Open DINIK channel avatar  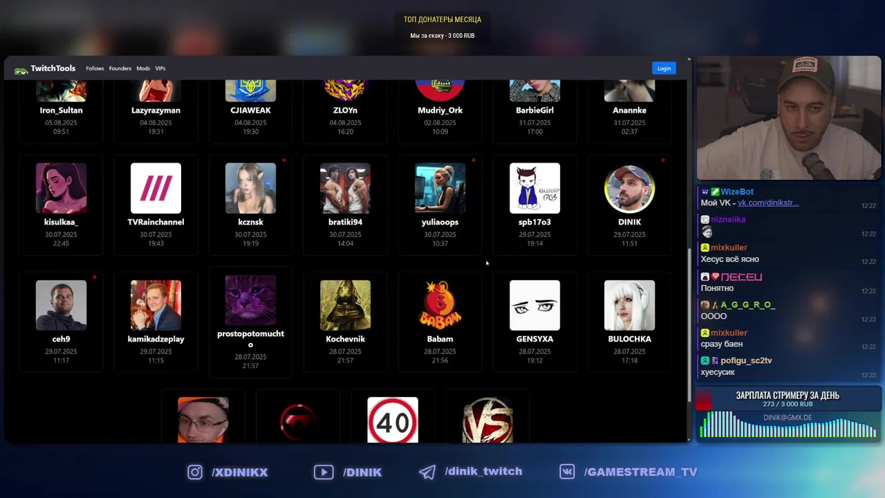tap(629, 188)
